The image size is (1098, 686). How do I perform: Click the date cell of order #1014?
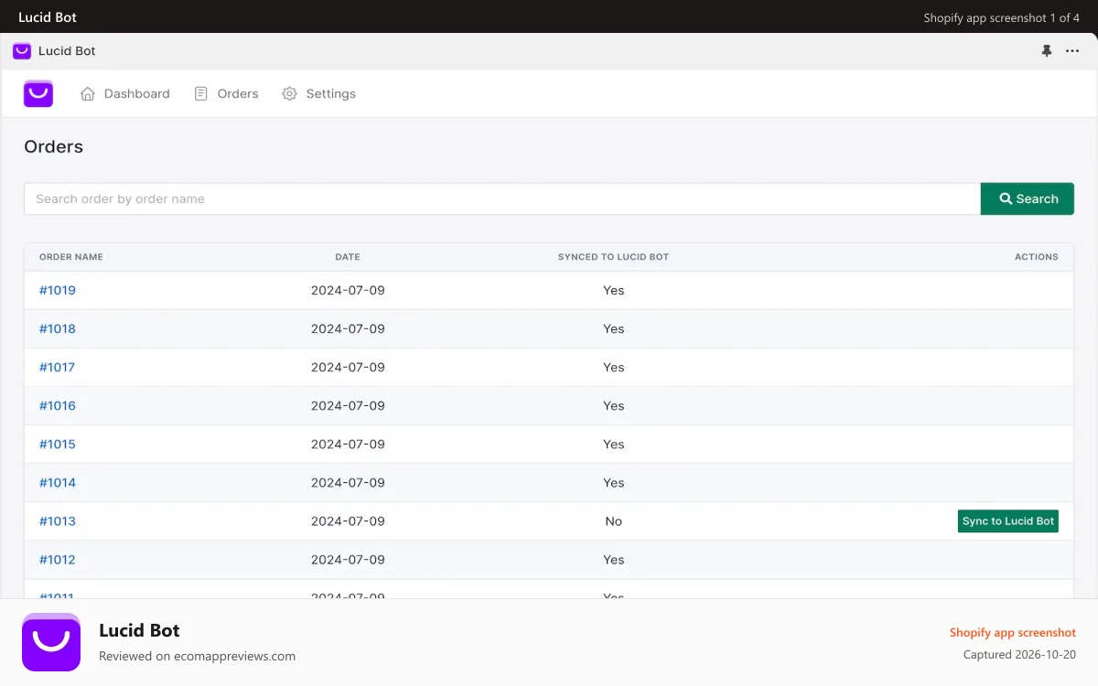(348, 482)
